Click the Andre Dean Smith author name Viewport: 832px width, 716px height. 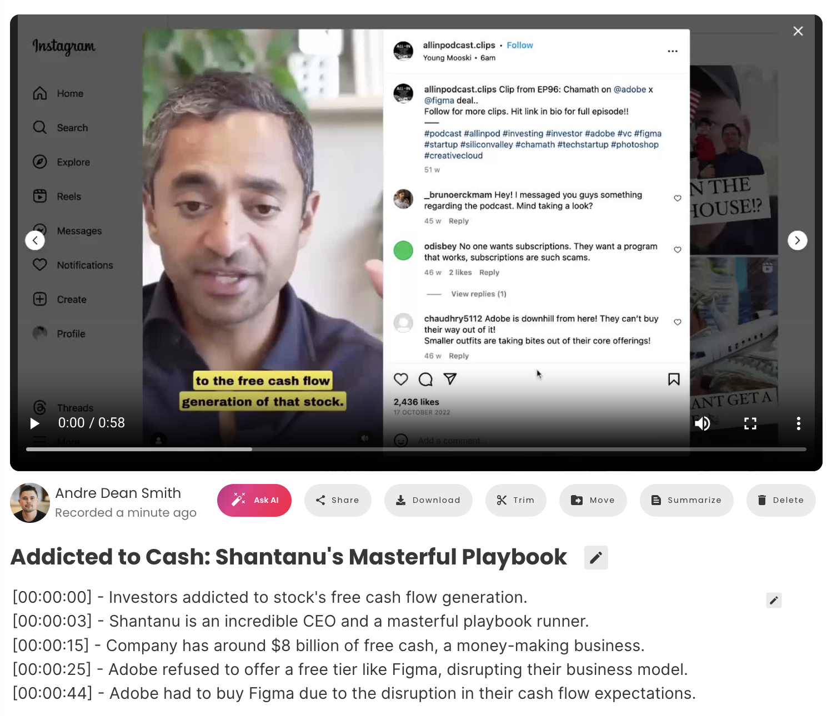[x=118, y=493]
